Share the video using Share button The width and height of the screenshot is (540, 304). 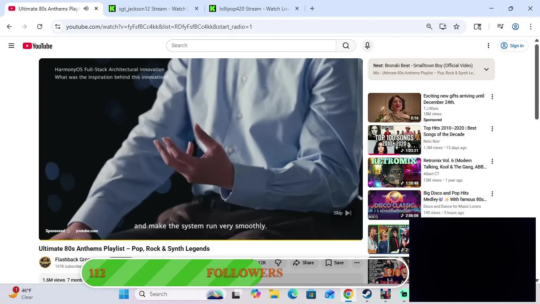point(304,263)
